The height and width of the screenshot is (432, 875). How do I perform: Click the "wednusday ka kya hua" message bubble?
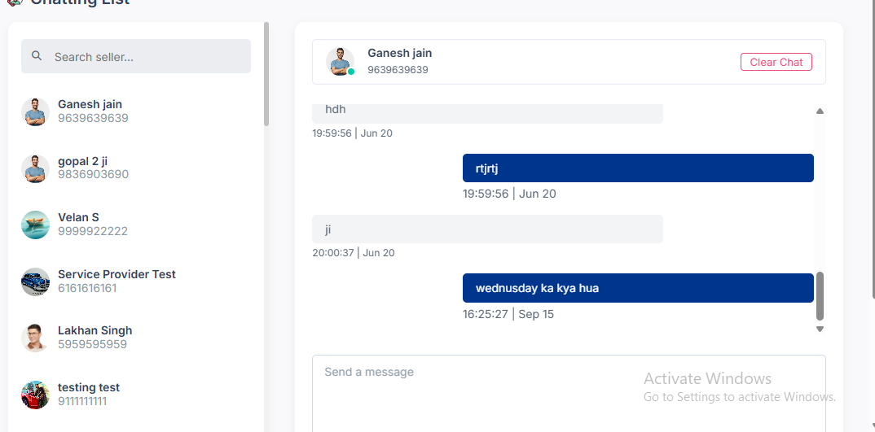click(637, 288)
